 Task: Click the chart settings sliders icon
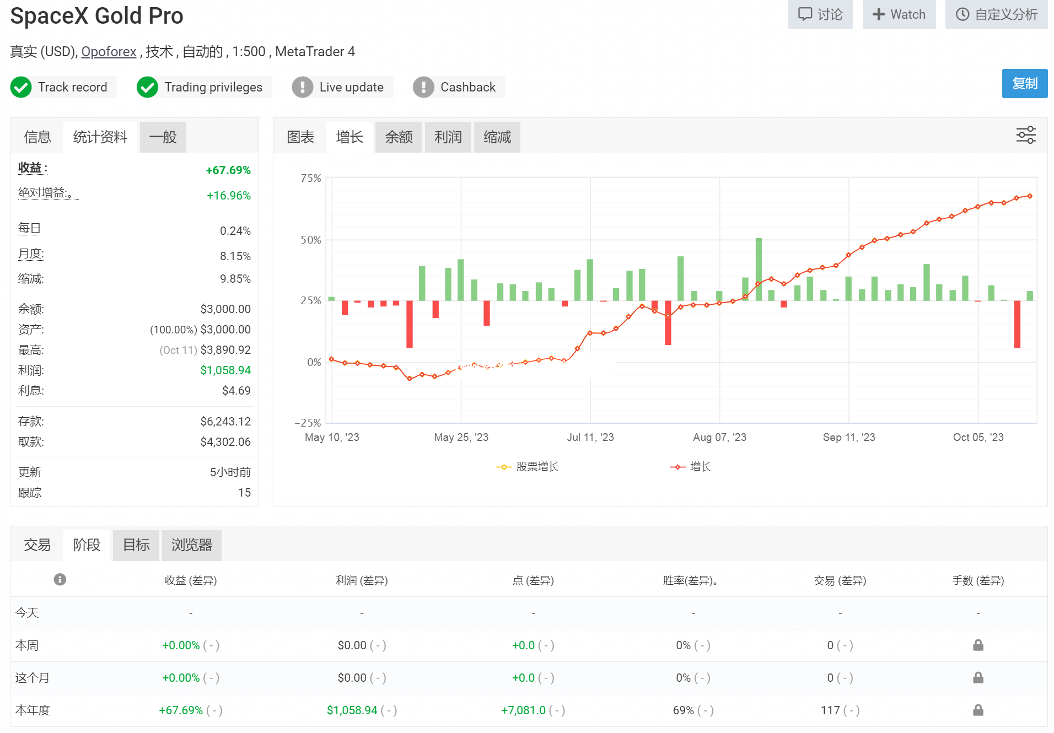1025,135
